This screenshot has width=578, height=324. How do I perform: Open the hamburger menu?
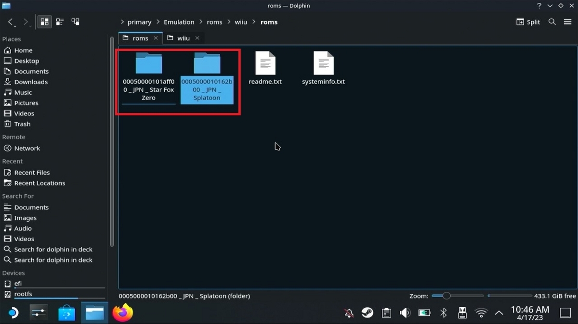(x=567, y=22)
